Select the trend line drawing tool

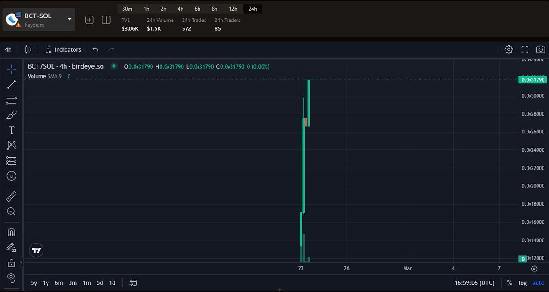(11, 84)
